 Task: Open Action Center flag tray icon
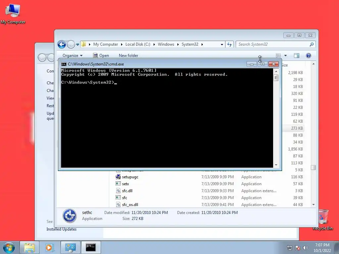click(x=298, y=248)
